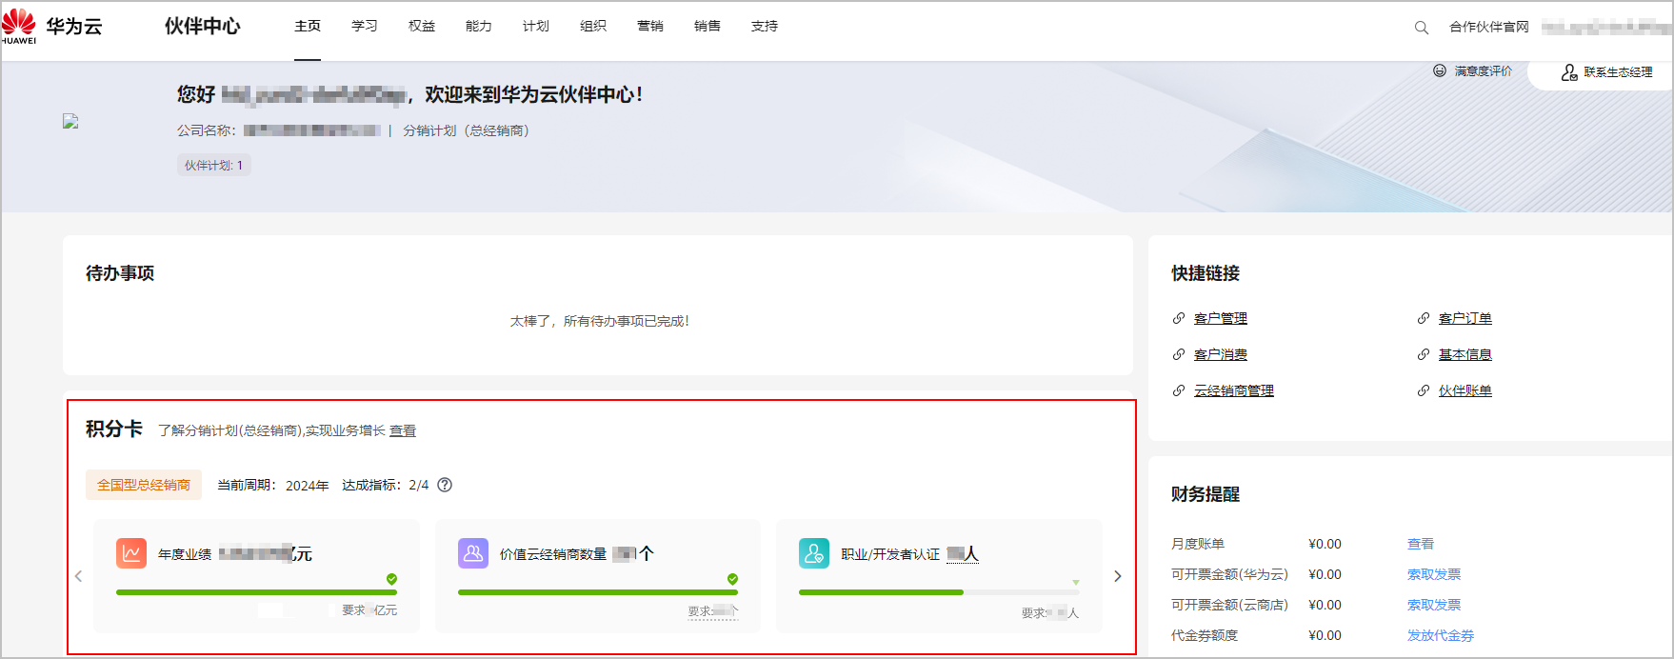
Task: Open the 基本信息 quick link
Action: tap(1465, 354)
